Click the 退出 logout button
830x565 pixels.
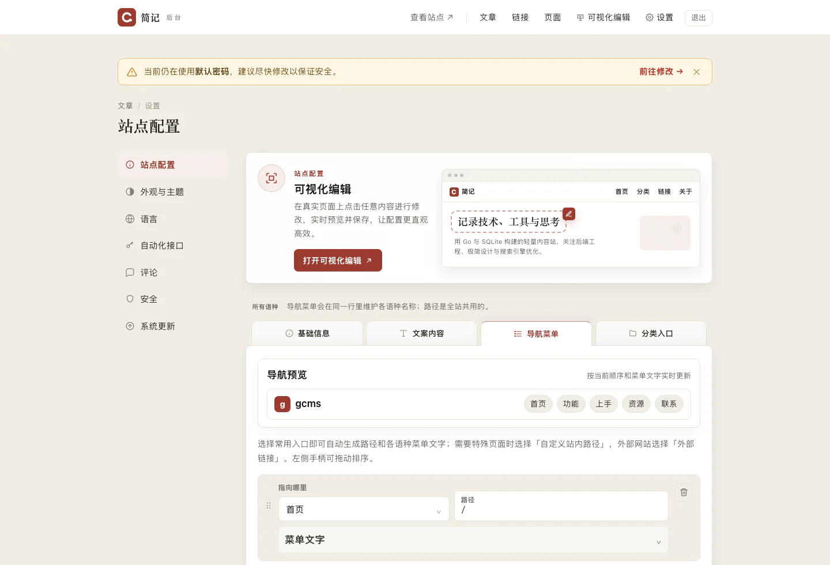[699, 17]
